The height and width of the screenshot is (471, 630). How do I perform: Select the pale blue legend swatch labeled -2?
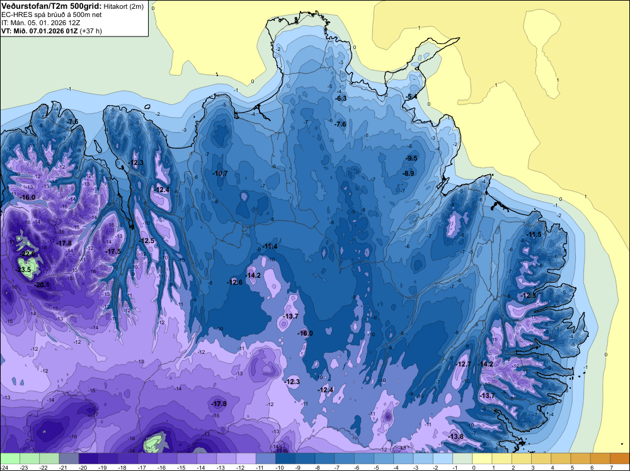(x=443, y=458)
